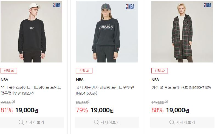
Task: Open 자세히보기 for the 선택 42 product
Action: (182, 122)
